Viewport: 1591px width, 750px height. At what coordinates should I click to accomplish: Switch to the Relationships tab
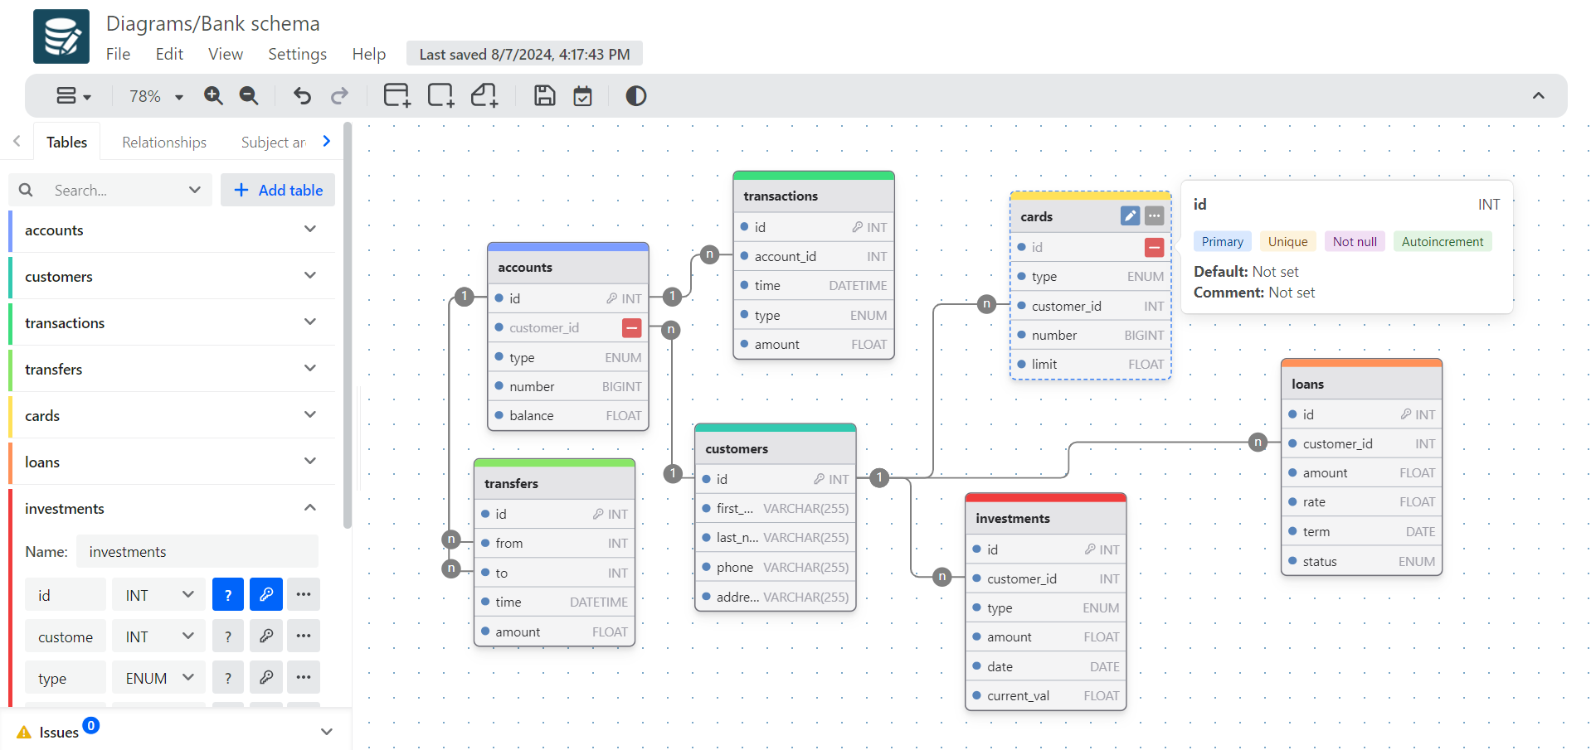[163, 142]
